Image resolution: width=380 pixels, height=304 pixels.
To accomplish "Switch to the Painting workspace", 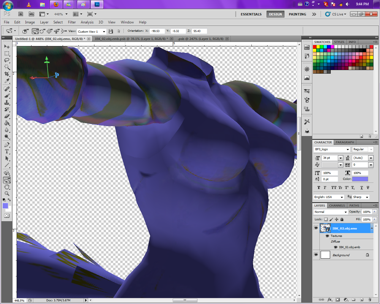I will [x=297, y=14].
